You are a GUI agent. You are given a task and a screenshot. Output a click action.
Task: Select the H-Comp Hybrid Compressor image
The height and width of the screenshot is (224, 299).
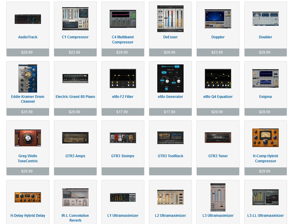point(266,138)
